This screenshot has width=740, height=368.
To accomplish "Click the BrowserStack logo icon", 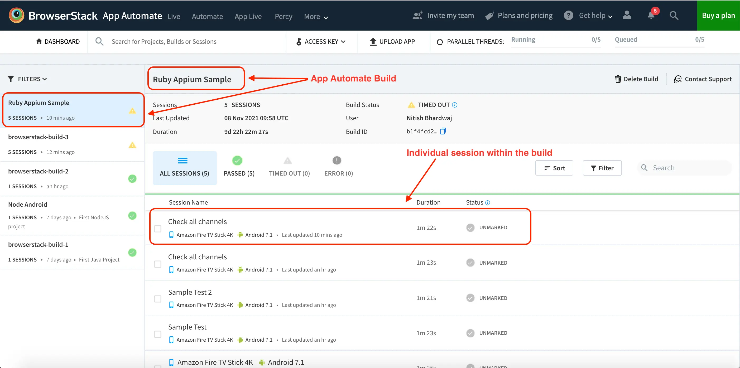I will tap(16, 15).
